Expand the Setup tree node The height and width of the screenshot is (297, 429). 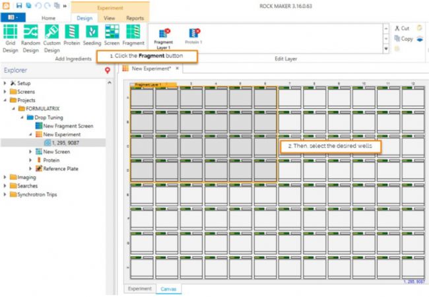point(5,83)
